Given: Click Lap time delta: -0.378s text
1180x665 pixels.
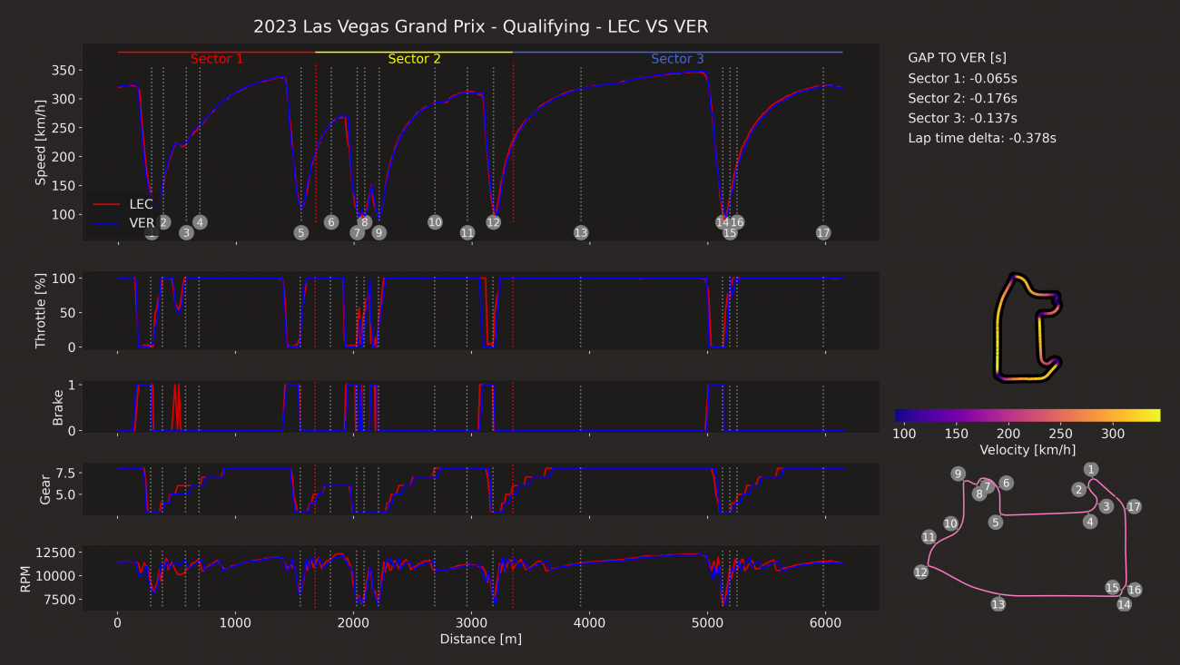Looking at the screenshot, I should pyautogui.click(x=982, y=139).
